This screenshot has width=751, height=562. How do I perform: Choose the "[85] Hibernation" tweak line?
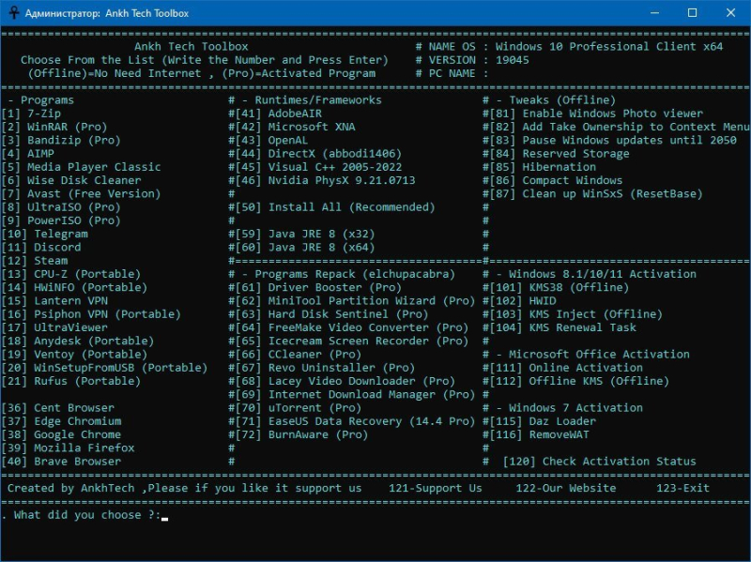543,167
